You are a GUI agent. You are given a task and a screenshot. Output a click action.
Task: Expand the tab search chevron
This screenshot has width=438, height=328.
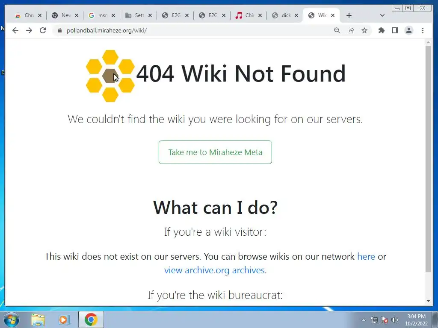click(x=382, y=15)
